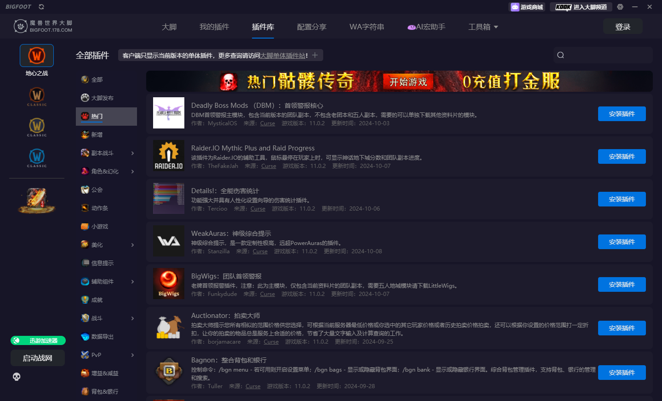Switch to the 我的插件 tab

[214, 27]
